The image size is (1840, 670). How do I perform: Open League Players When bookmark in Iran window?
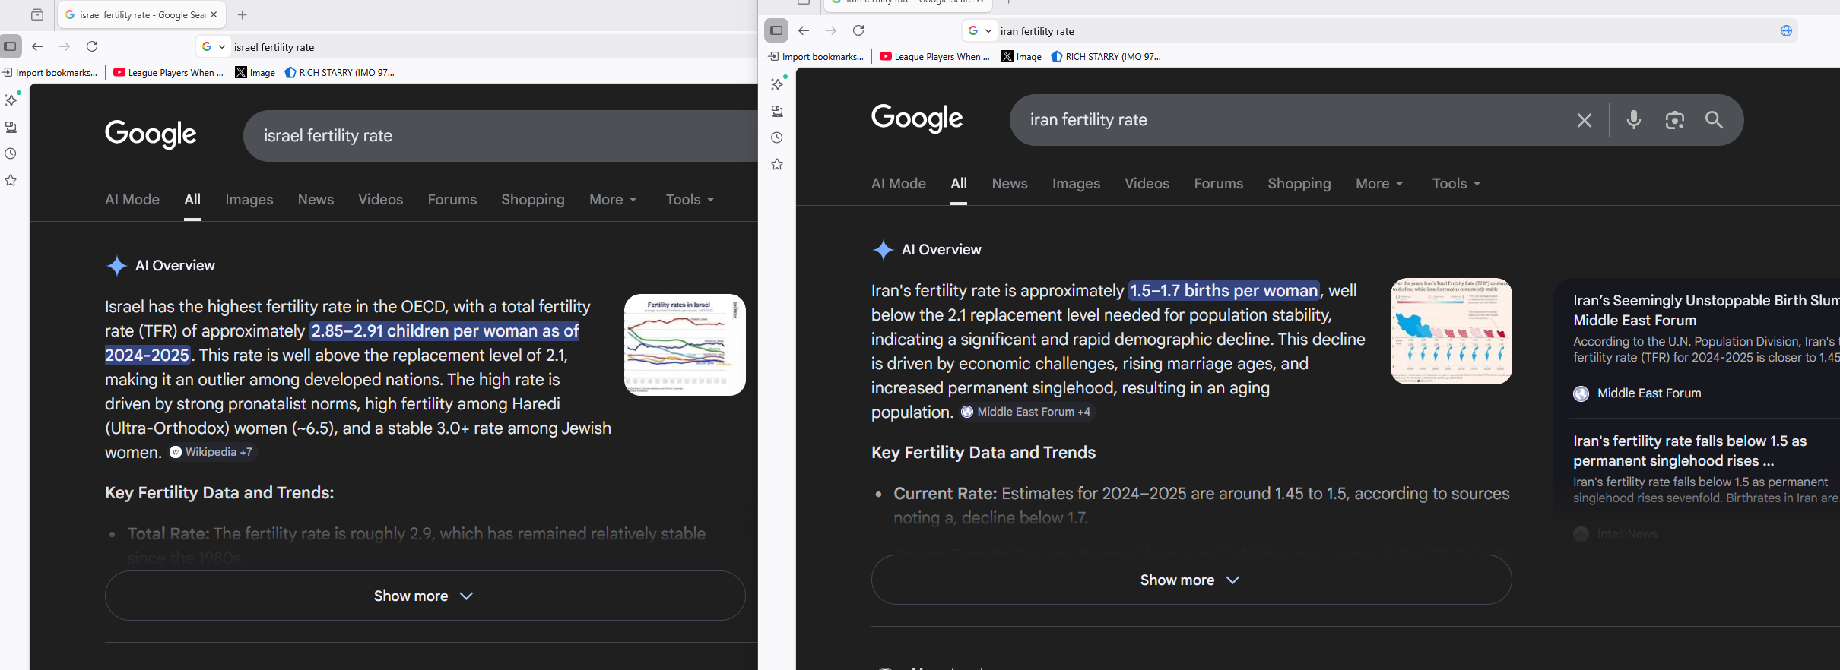pyautogui.click(x=935, y=57)
